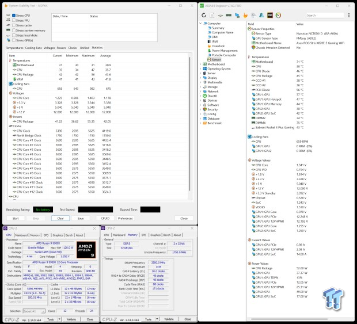
Task: Click the Refresh icon in AIDA64 Engineer toolbar
Action: (204, 15)
